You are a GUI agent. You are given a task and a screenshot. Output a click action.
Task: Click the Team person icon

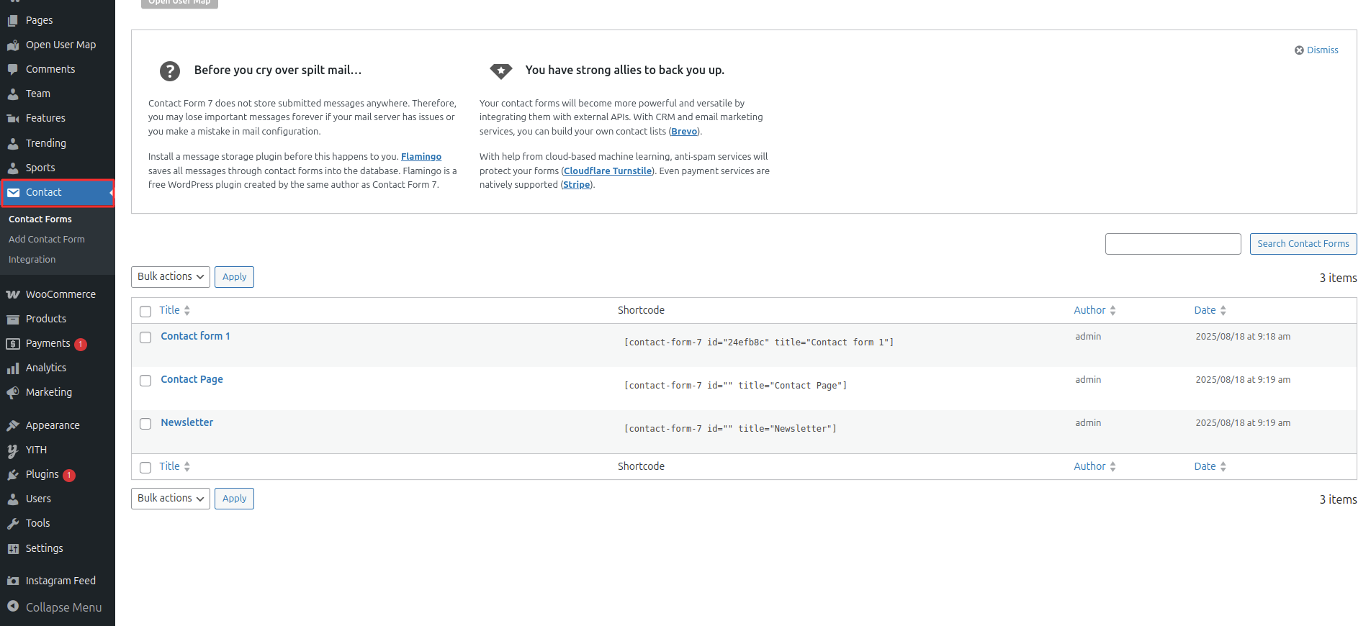click(13, 94)
